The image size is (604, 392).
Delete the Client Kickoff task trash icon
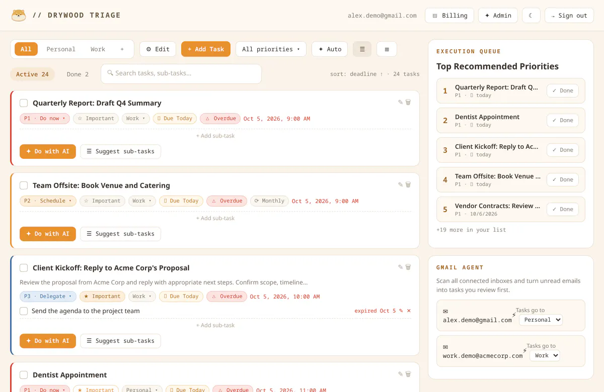pos(408,267)
